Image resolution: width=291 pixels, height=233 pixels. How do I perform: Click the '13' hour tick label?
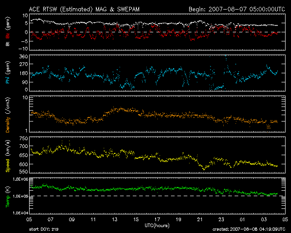(115, 219)
